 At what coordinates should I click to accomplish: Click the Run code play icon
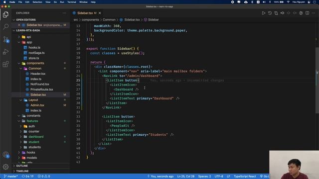(264, 13)
